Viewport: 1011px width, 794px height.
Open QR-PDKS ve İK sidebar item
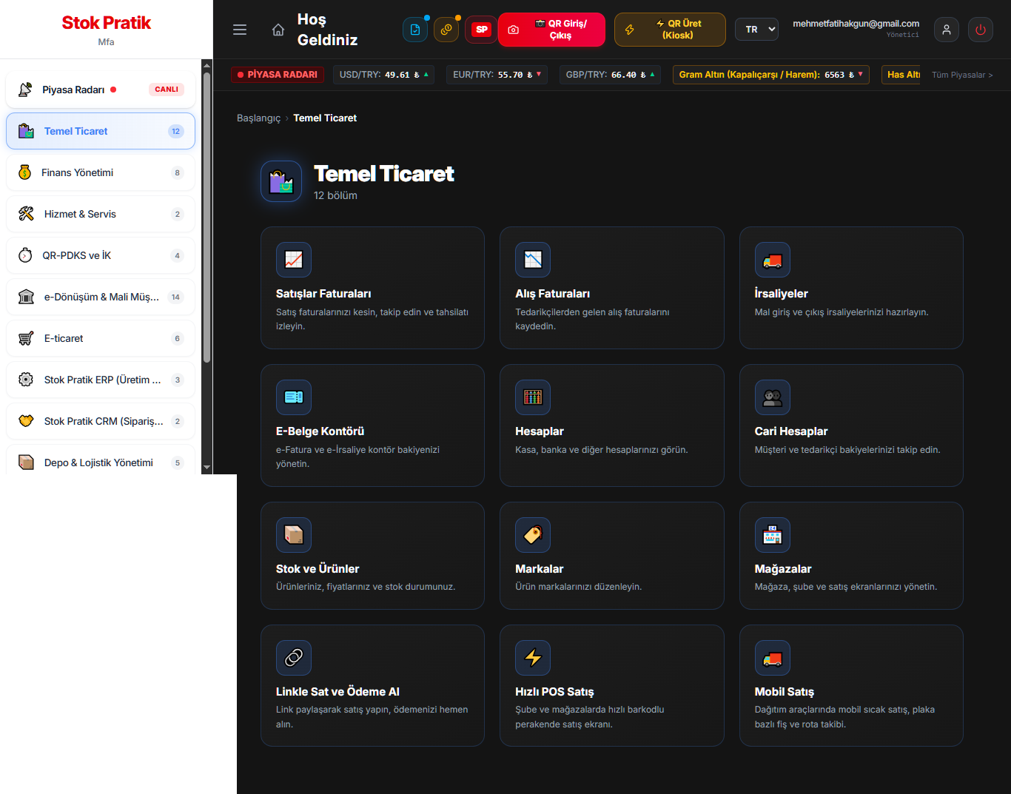tap(101, 255)
